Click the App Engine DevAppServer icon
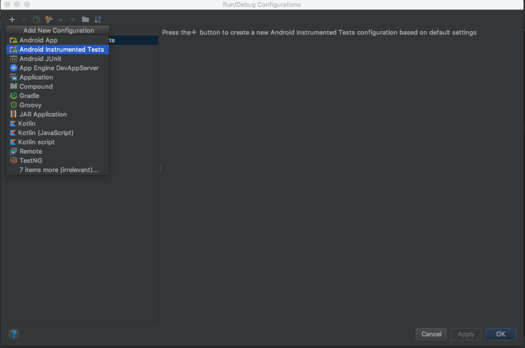The height and width of the screenshot is (348, 525). [13, 68]
